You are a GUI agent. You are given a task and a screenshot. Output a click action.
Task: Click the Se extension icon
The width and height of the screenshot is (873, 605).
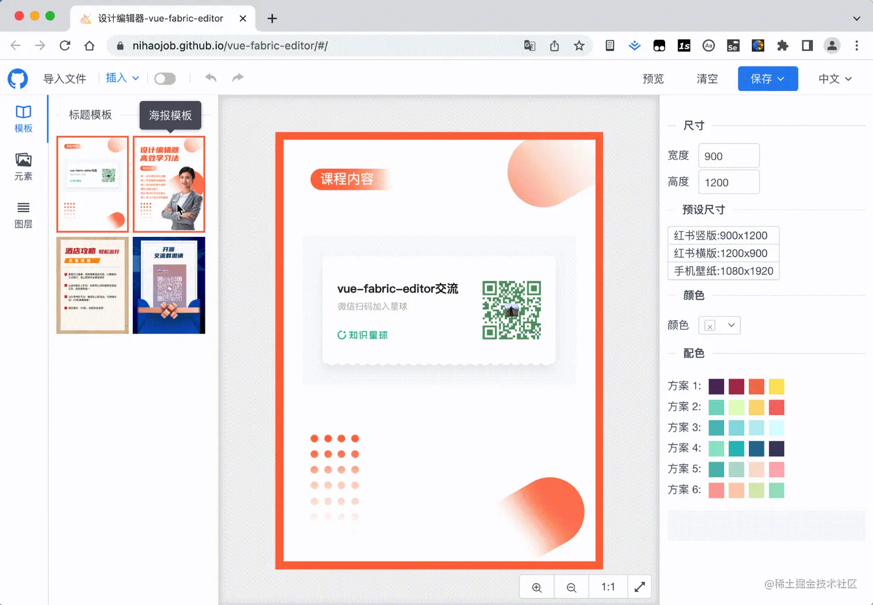[x=733, y=46]
